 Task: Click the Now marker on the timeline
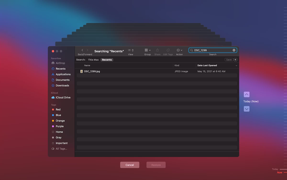pyautogui.click(x=280, y=173)
